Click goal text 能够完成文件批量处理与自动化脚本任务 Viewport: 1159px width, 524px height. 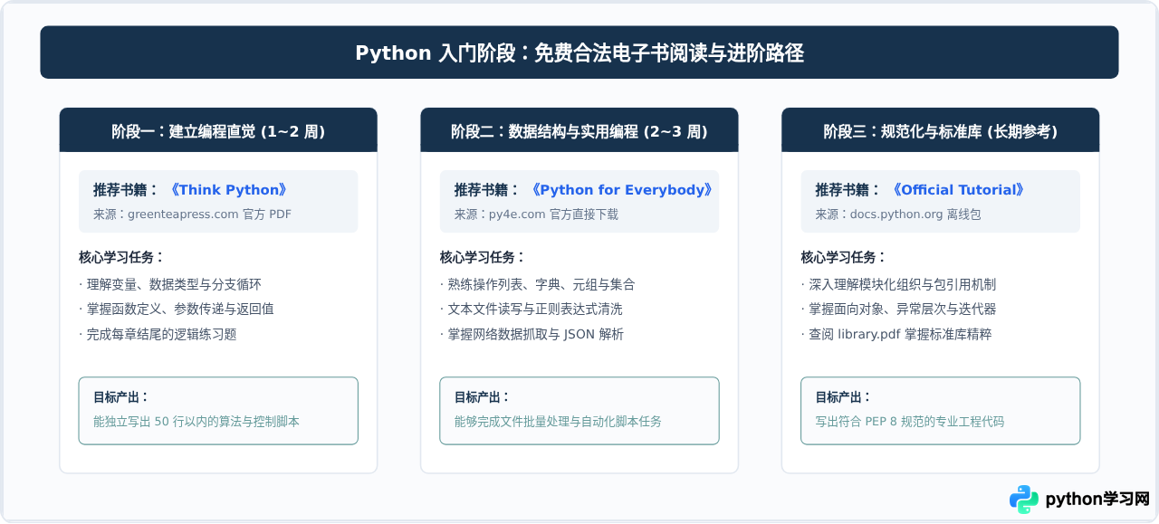point(558,422)
